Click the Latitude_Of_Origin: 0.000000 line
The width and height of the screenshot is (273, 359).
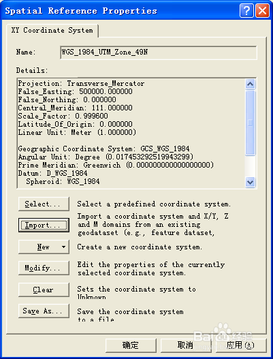(76, 125)
